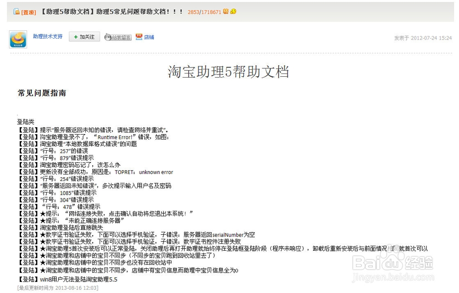Click the username 助理技术支持

tap(48, 37)
